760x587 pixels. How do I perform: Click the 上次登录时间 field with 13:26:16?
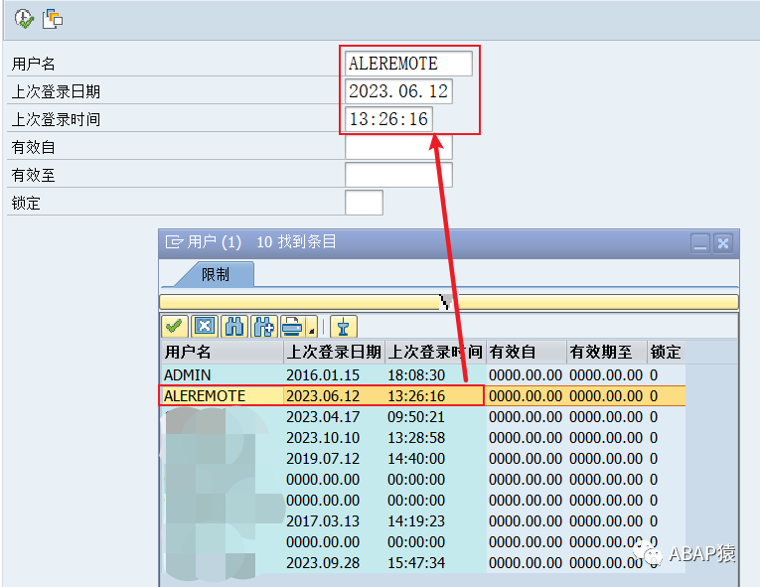388,119
